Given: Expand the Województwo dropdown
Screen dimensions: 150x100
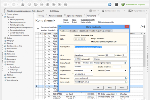Looking at the screenshot, I should tap(91, 70).
